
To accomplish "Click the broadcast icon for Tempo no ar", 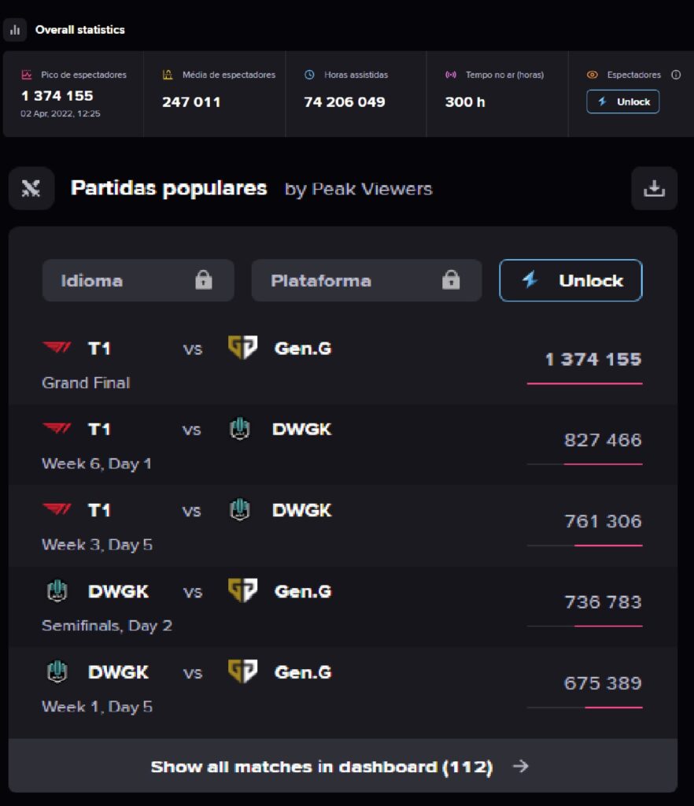I will (x=451, y=75).
